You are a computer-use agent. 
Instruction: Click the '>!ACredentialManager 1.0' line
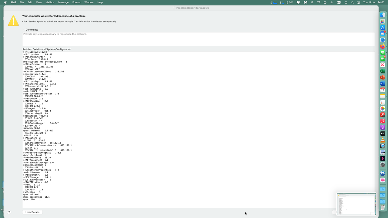(x=38, y=163)
